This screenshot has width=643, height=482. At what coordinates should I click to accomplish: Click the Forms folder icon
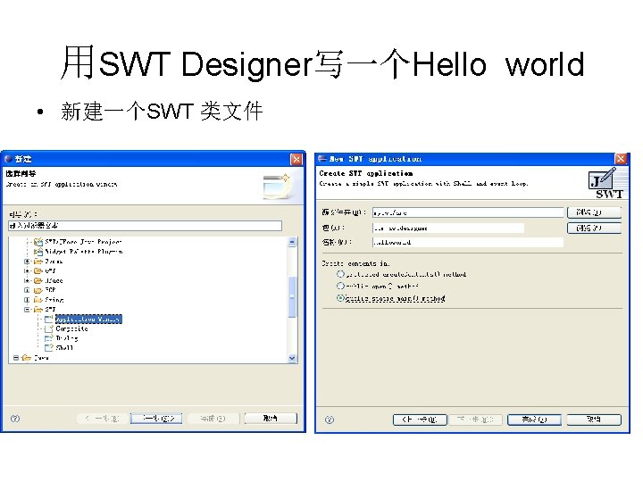pyautogui.click(x=38, y=261)
